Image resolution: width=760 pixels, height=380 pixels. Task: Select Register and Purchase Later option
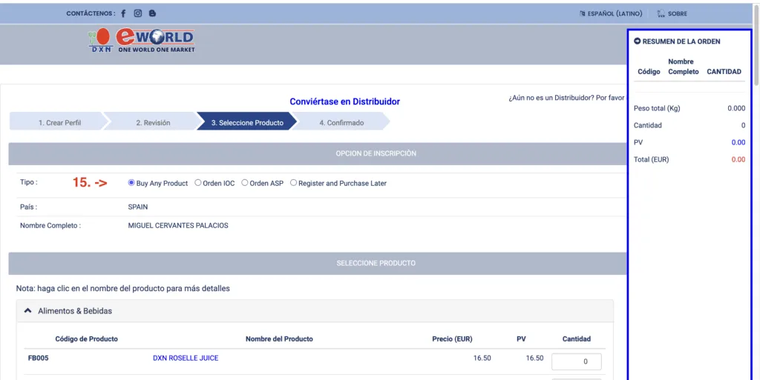click(293, 183)
